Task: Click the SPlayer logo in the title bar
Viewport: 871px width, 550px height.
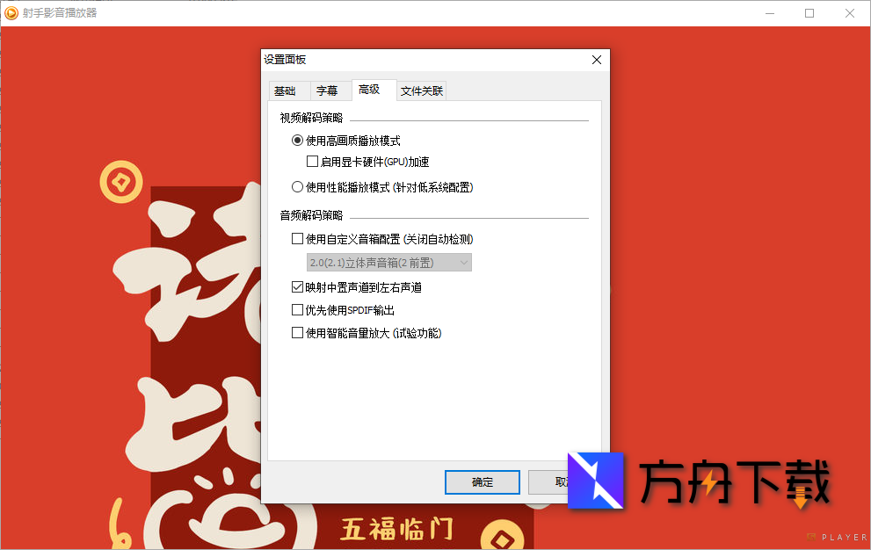Action: 12,13
